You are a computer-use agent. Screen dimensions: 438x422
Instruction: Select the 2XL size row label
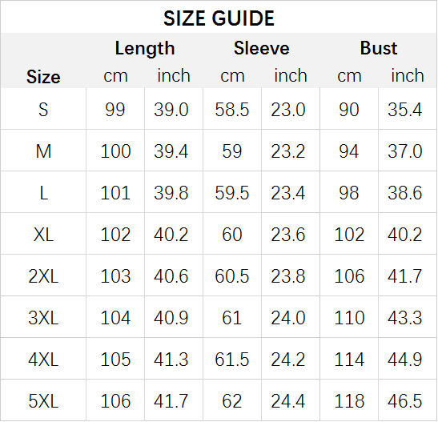click(43, 276)
